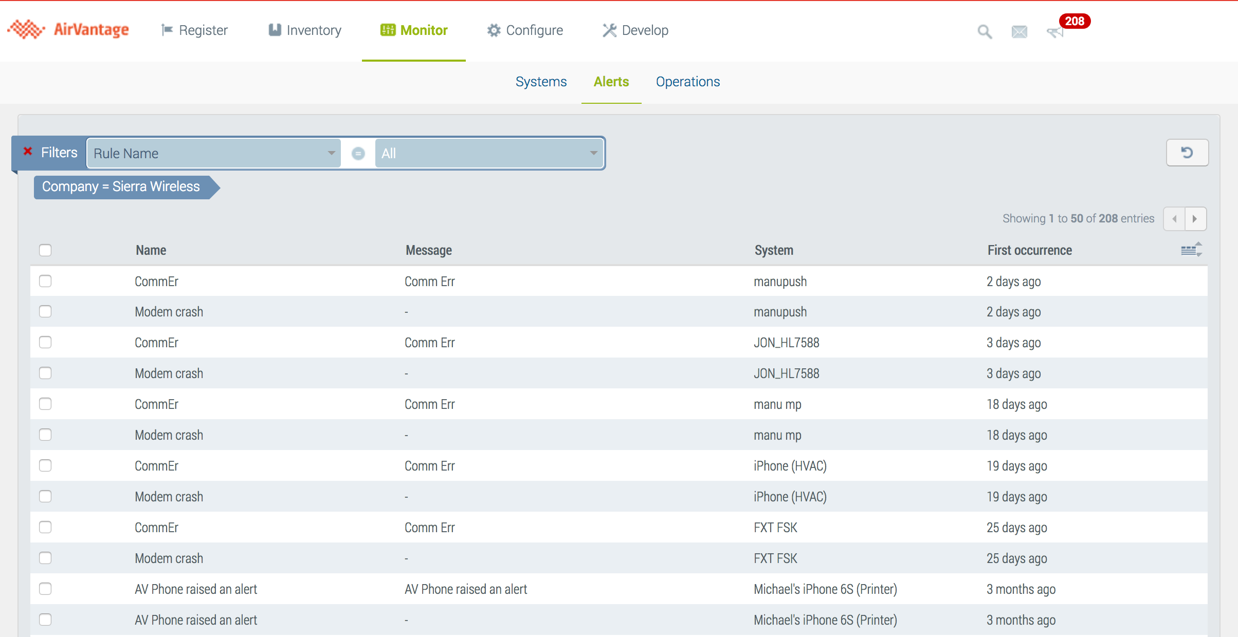Click the AirVantage logo
This screenshot has width=1238, height=637.
tap(68, 30)
